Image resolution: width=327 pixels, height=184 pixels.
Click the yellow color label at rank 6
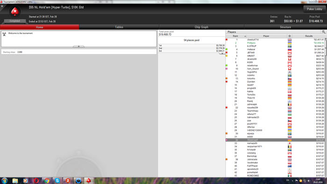pyautogui.click(x=227, y=56)
